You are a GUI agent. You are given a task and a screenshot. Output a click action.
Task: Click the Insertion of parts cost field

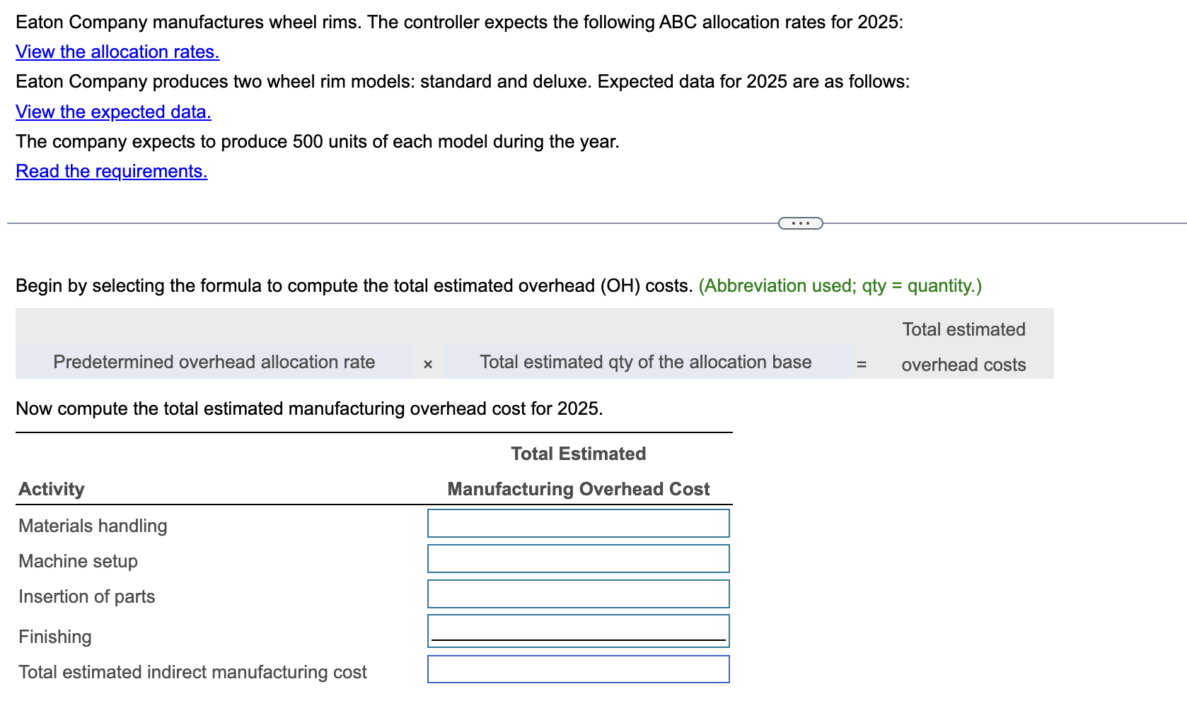(x=579, y=594)
